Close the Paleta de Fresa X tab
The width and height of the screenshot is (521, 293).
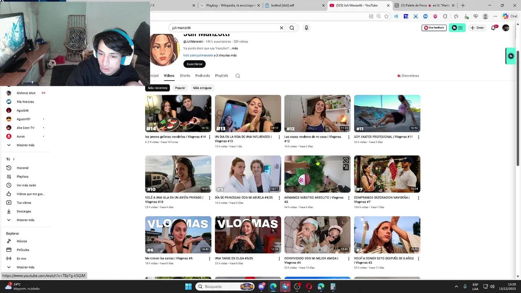(x=454, y=5)
